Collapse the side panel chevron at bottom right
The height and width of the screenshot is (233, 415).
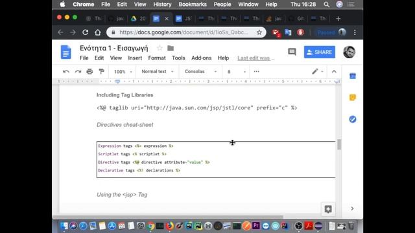click(352, 208)
